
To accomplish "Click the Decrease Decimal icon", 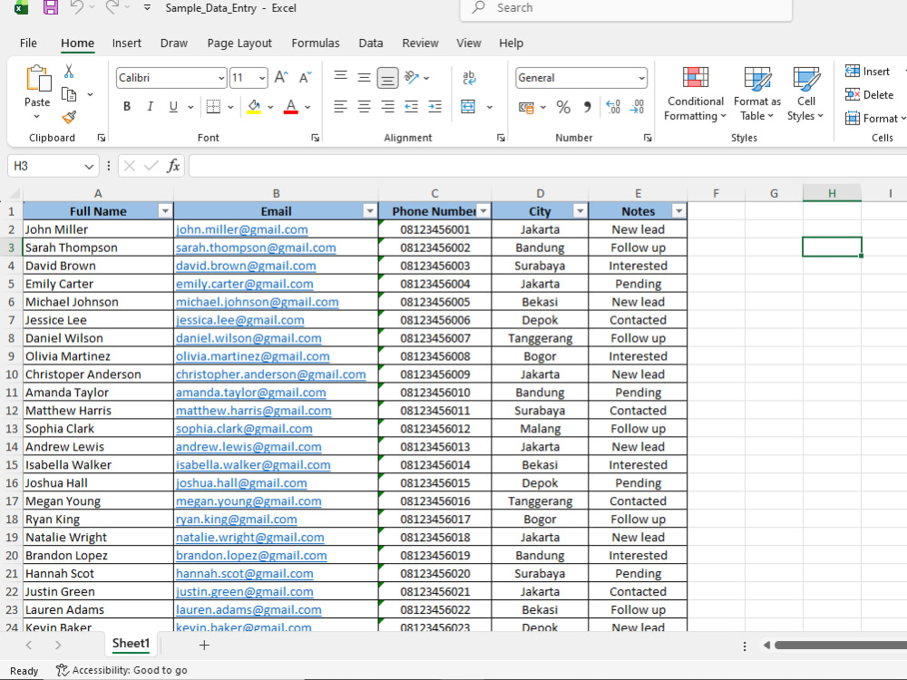I will (x=637, y=107).
